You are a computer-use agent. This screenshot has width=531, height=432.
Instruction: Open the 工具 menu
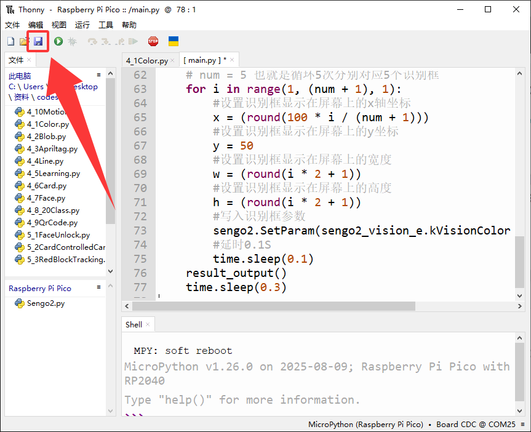pyautogui.click(x=106, y=25)
